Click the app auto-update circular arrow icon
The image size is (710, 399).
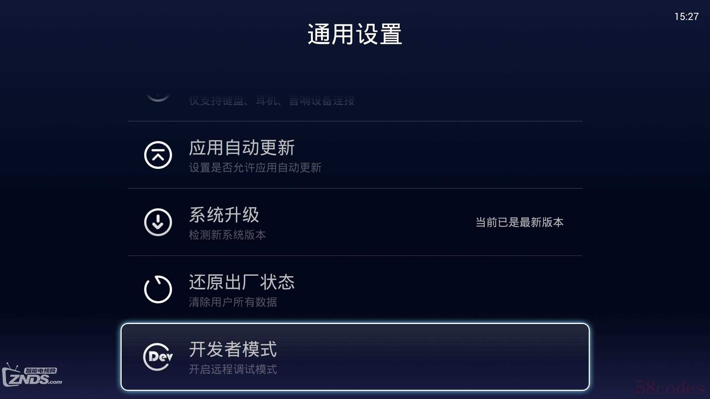158,155
